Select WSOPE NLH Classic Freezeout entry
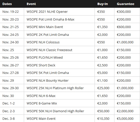The width and height of the screenshot is (140, 122). (x=49, y=50)
